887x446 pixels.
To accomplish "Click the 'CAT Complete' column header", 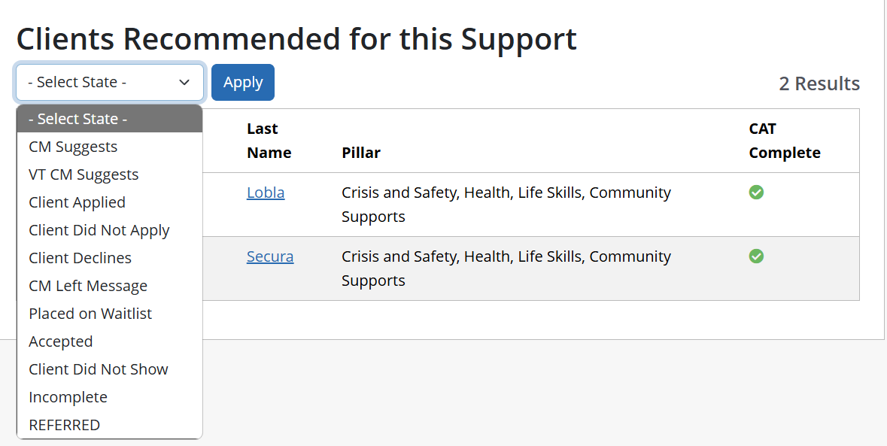I will point(784,141).
